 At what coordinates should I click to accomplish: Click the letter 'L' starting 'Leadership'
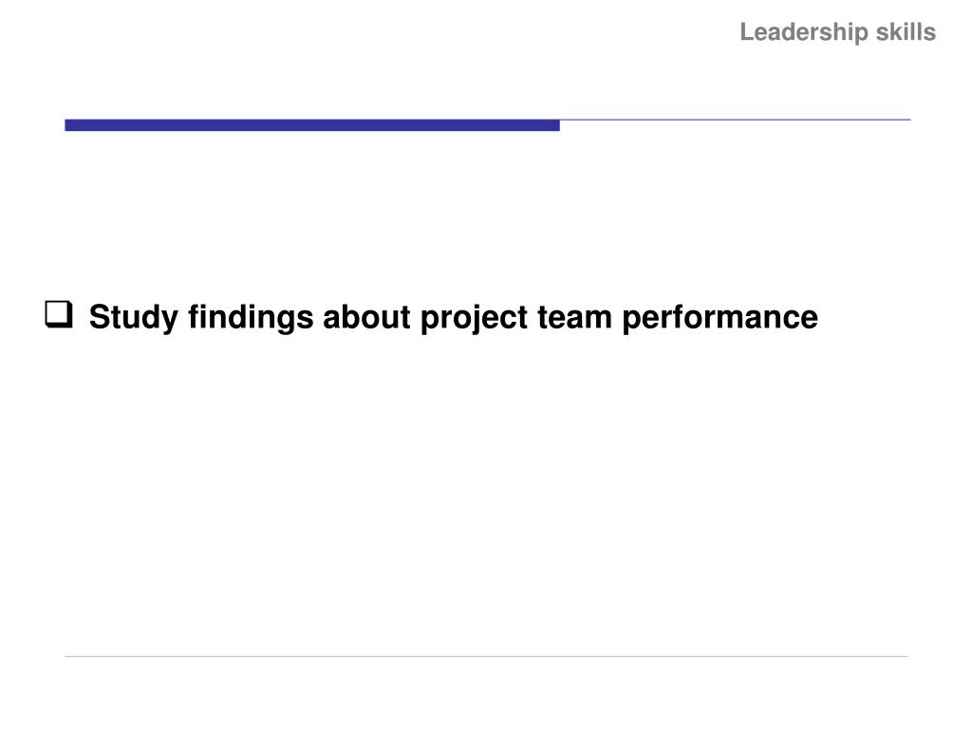pos(748,32)
